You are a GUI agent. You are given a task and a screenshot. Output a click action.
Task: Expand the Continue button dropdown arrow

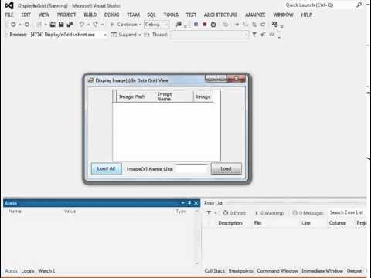[x=140, y=25]
